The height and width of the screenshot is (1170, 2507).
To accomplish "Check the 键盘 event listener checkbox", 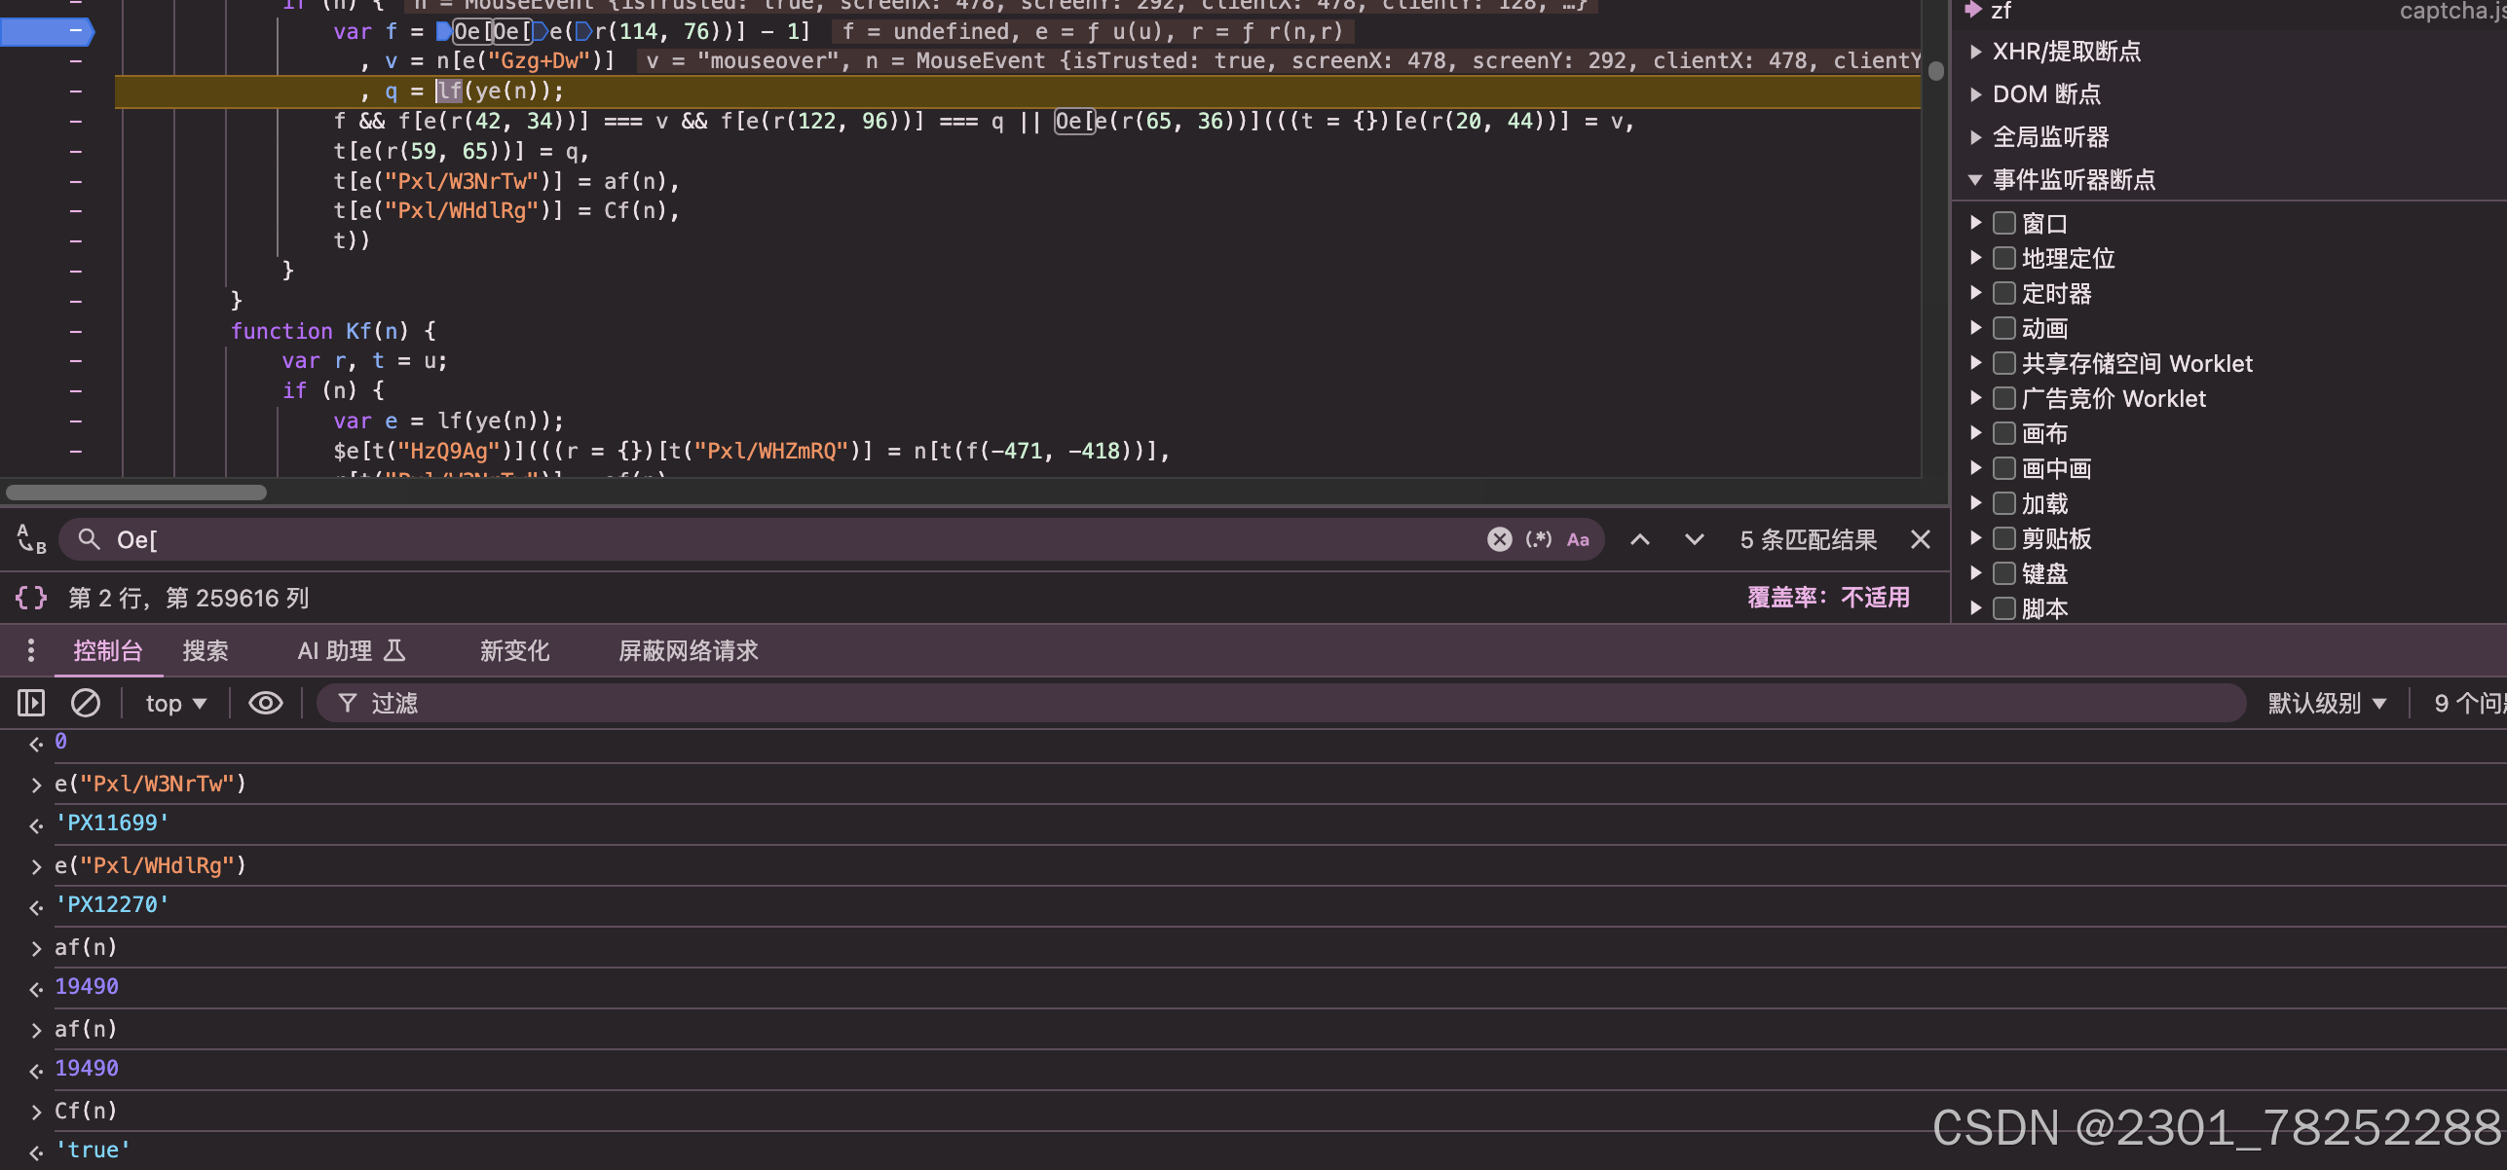I will point(2004,573).
